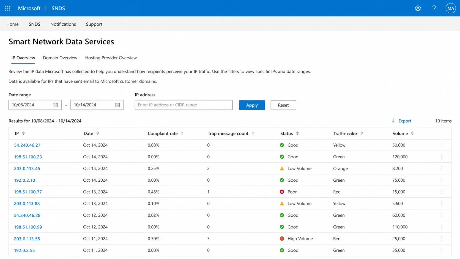
Task: Open more options for row 198.51.100.23
Action: click(x=442, y=157)
